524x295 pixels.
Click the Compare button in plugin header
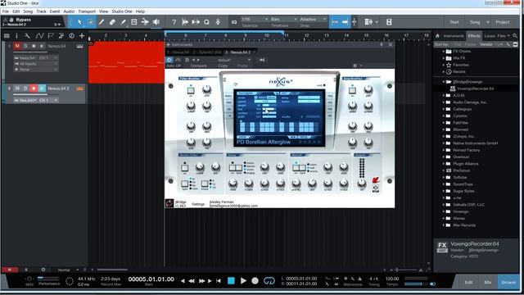coord(198,66)
